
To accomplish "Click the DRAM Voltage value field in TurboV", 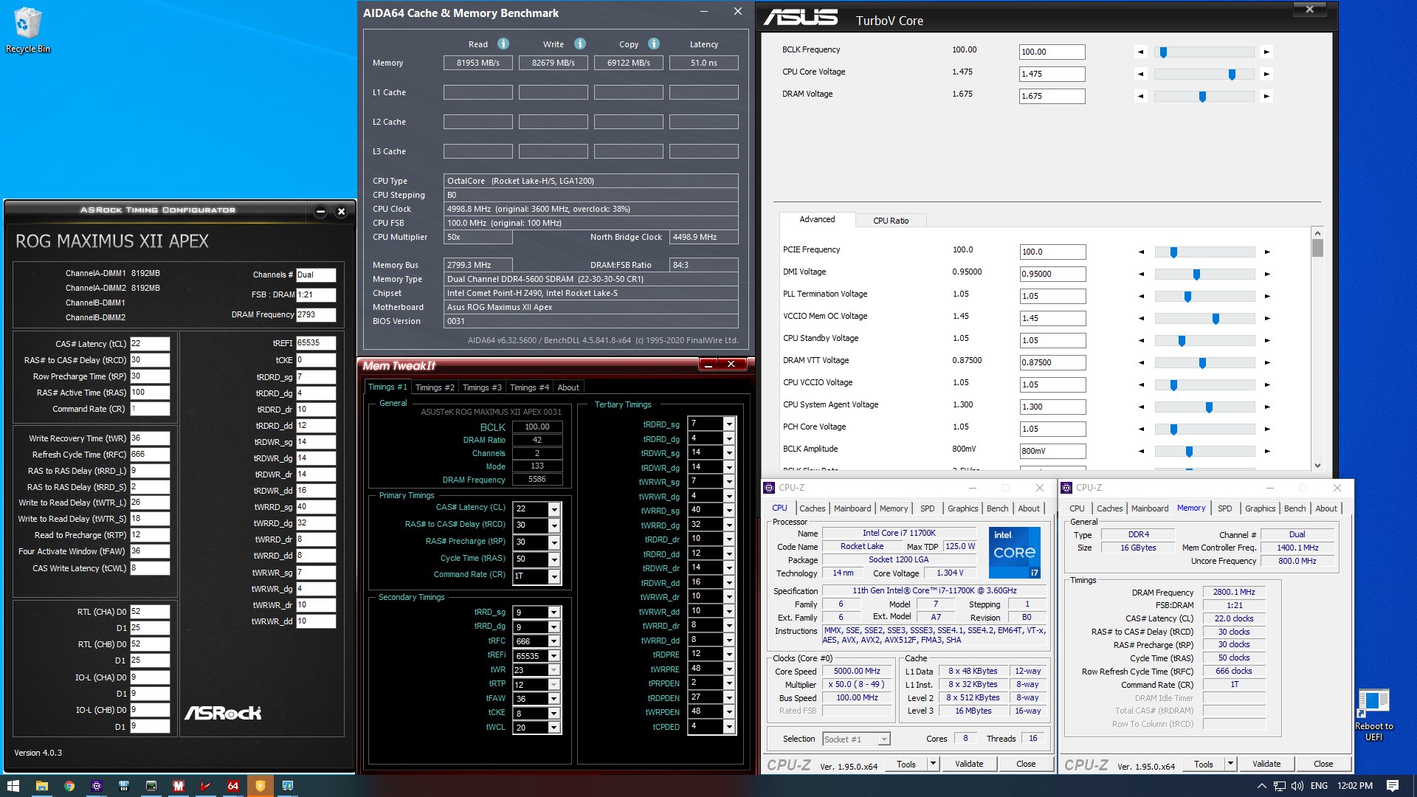I will (x=1052, y=96).
